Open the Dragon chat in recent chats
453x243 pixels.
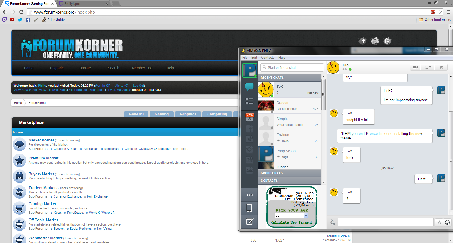click(289, 106)
